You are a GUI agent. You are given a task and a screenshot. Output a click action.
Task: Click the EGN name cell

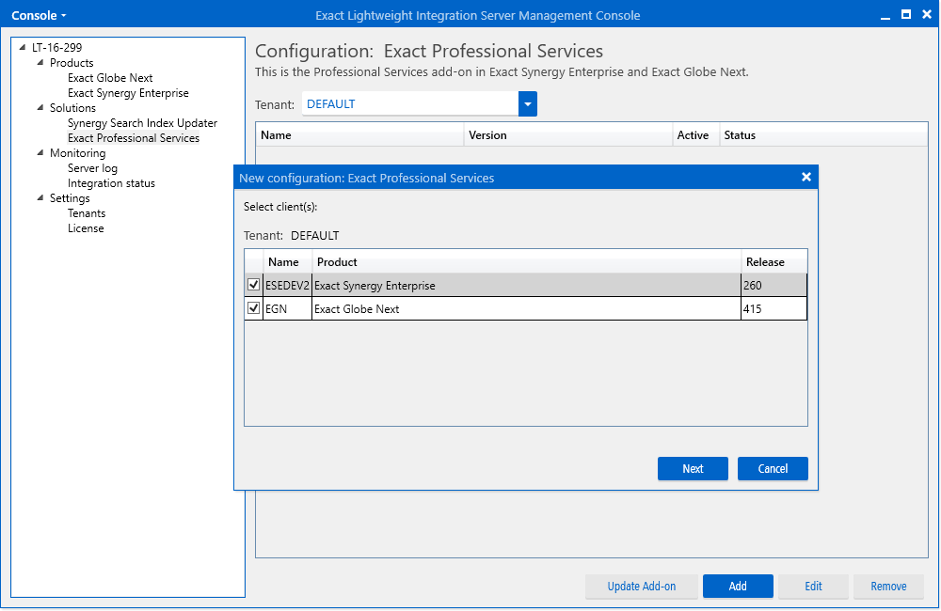(x=287, y=309)
